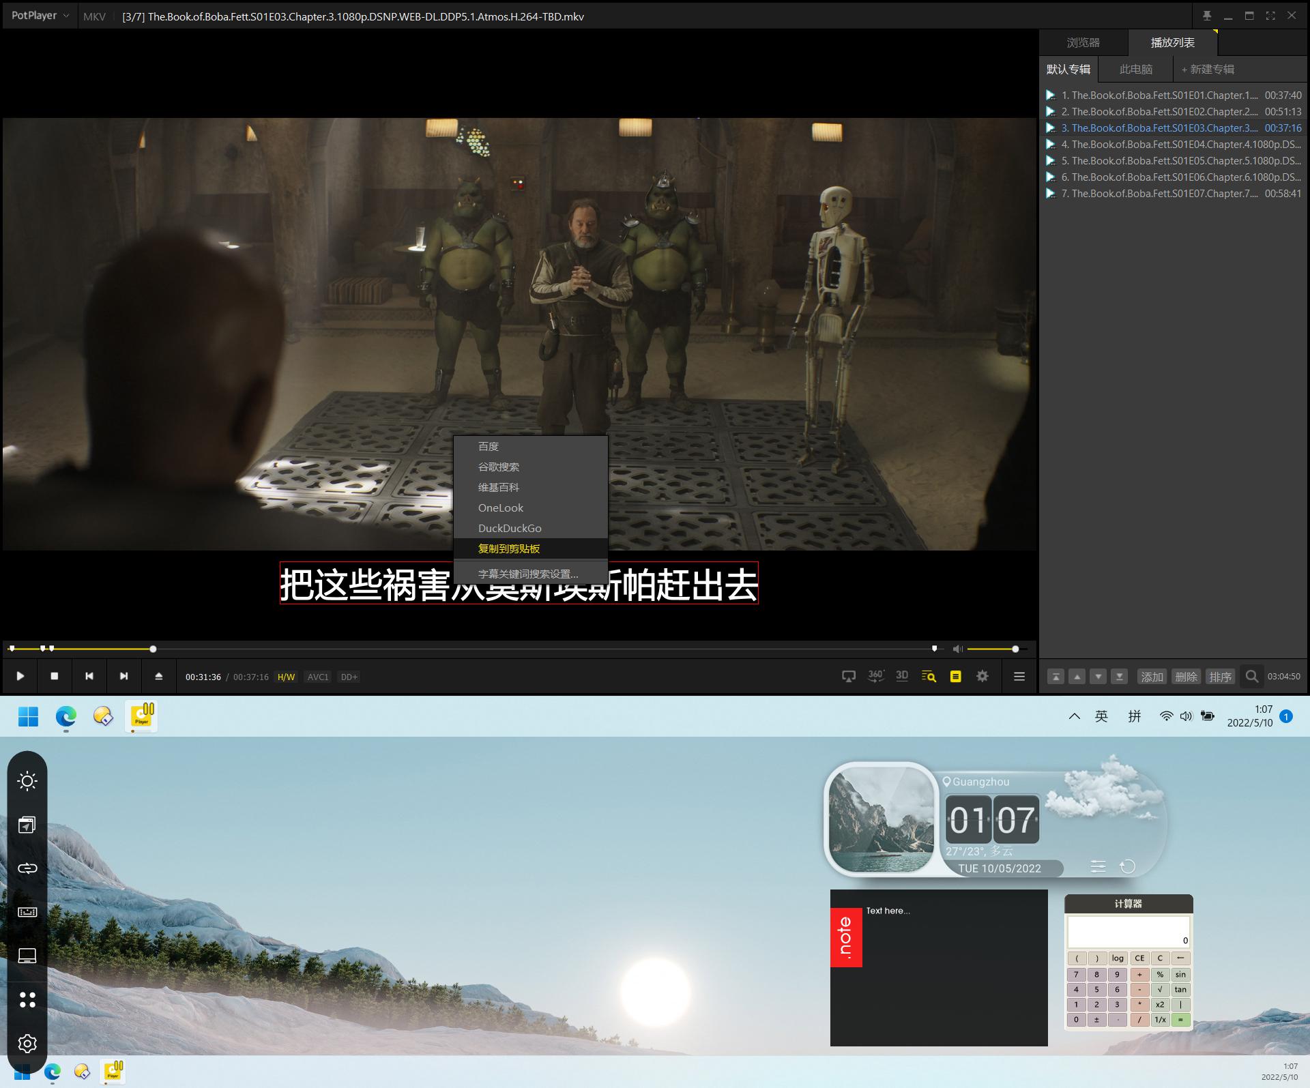The width and height of the screenshot is (1310, 1088).
Task: Click the playlist search magnifier icon
Action: click(x=1251, y=676)
